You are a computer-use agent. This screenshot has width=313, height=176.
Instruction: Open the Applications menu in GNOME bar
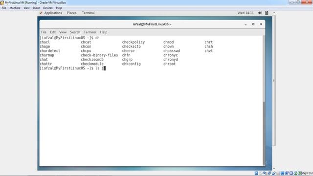(x=53, y=13)
